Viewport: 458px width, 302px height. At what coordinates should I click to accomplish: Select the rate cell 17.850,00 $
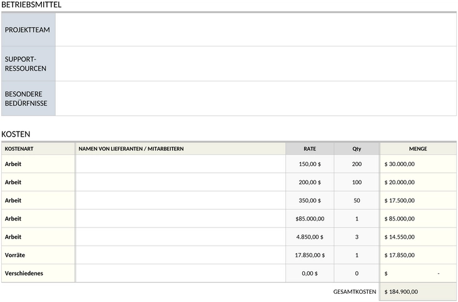(x=310, y=255)
